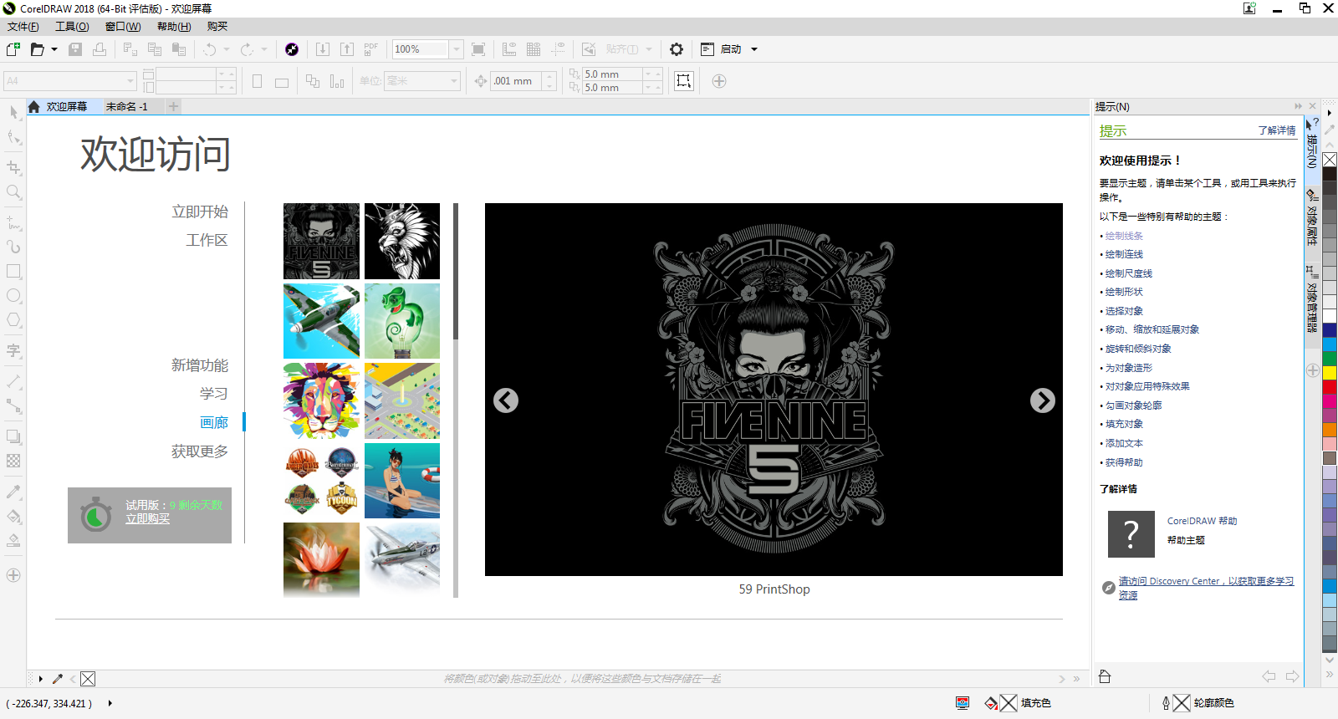Expand the cursor coordinates status arrow
1338x719 pixels.
(110, 703)
